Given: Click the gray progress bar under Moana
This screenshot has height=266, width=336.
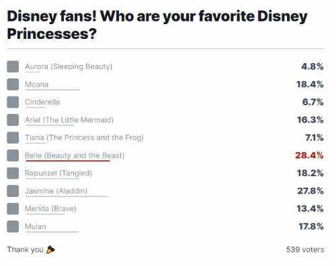Looking at the screenshot, I should pos(52,90).
